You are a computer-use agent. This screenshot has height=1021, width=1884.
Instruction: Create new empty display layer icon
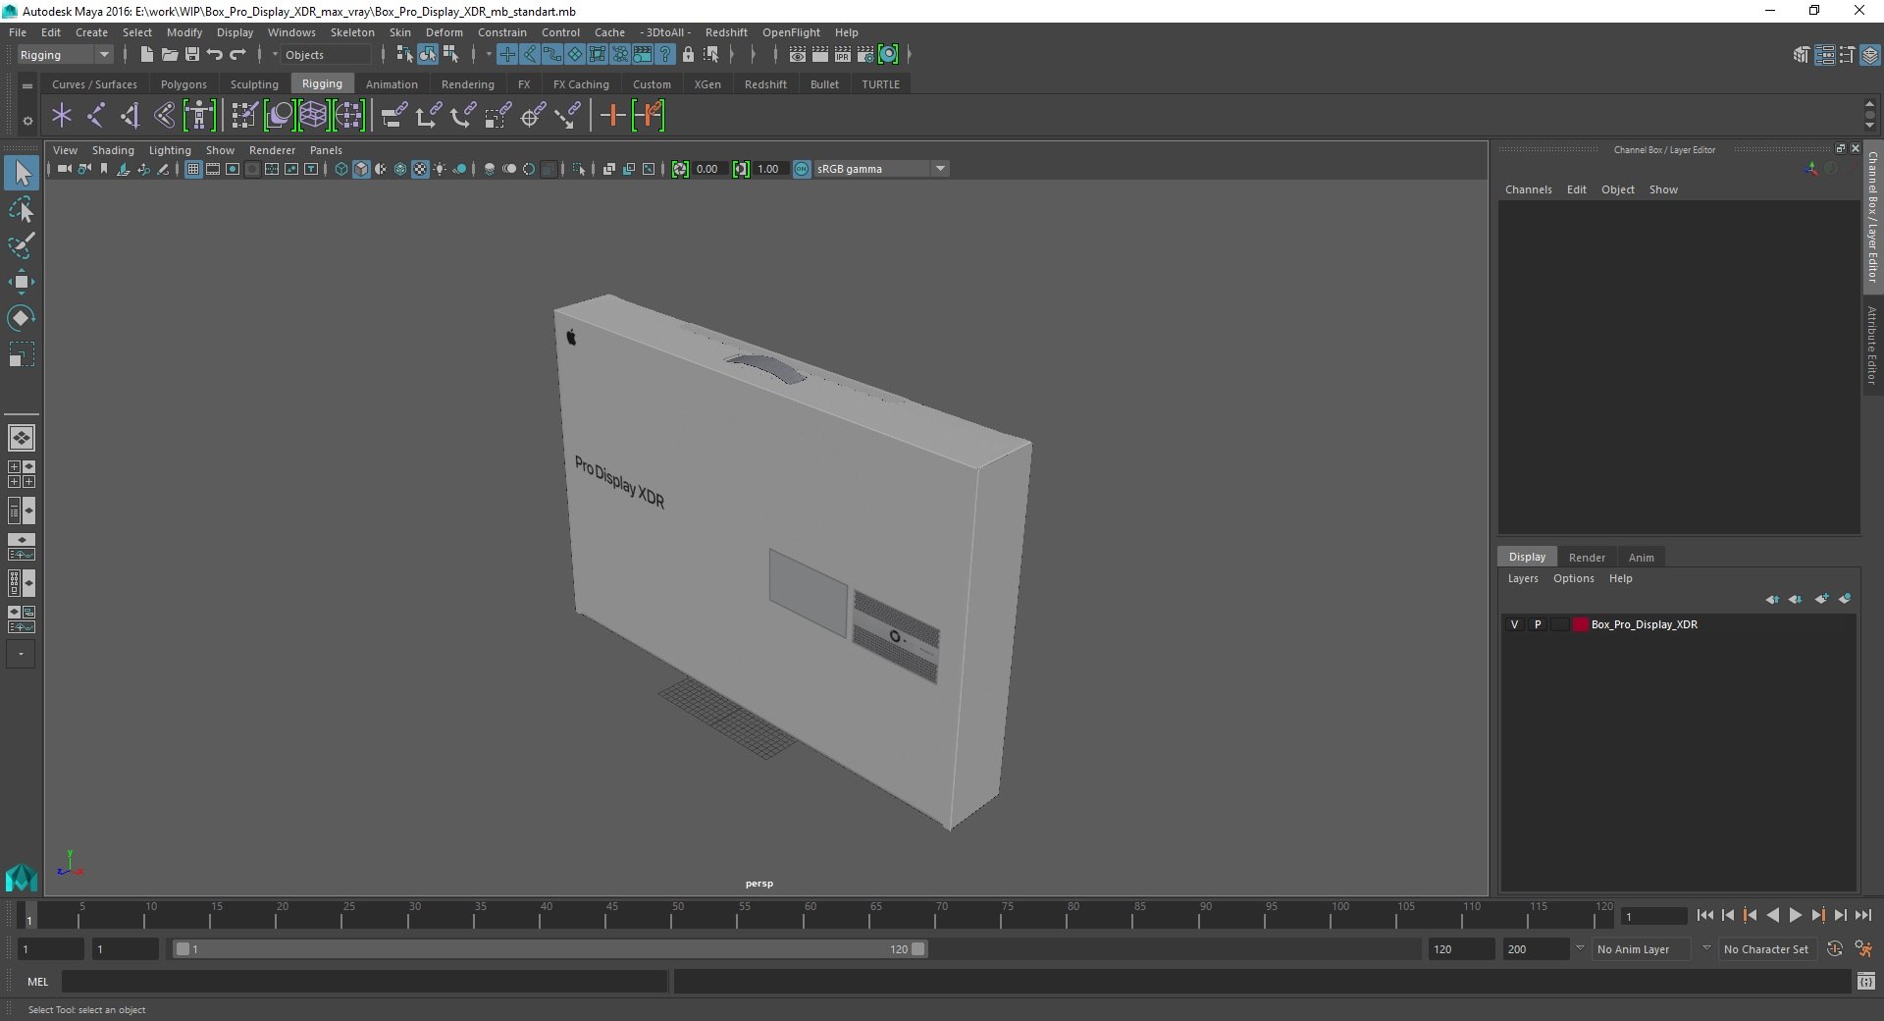(x=1822, y=599)
